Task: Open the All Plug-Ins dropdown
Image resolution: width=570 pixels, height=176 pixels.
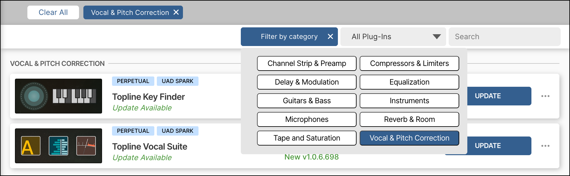Action: click(393, 37)
